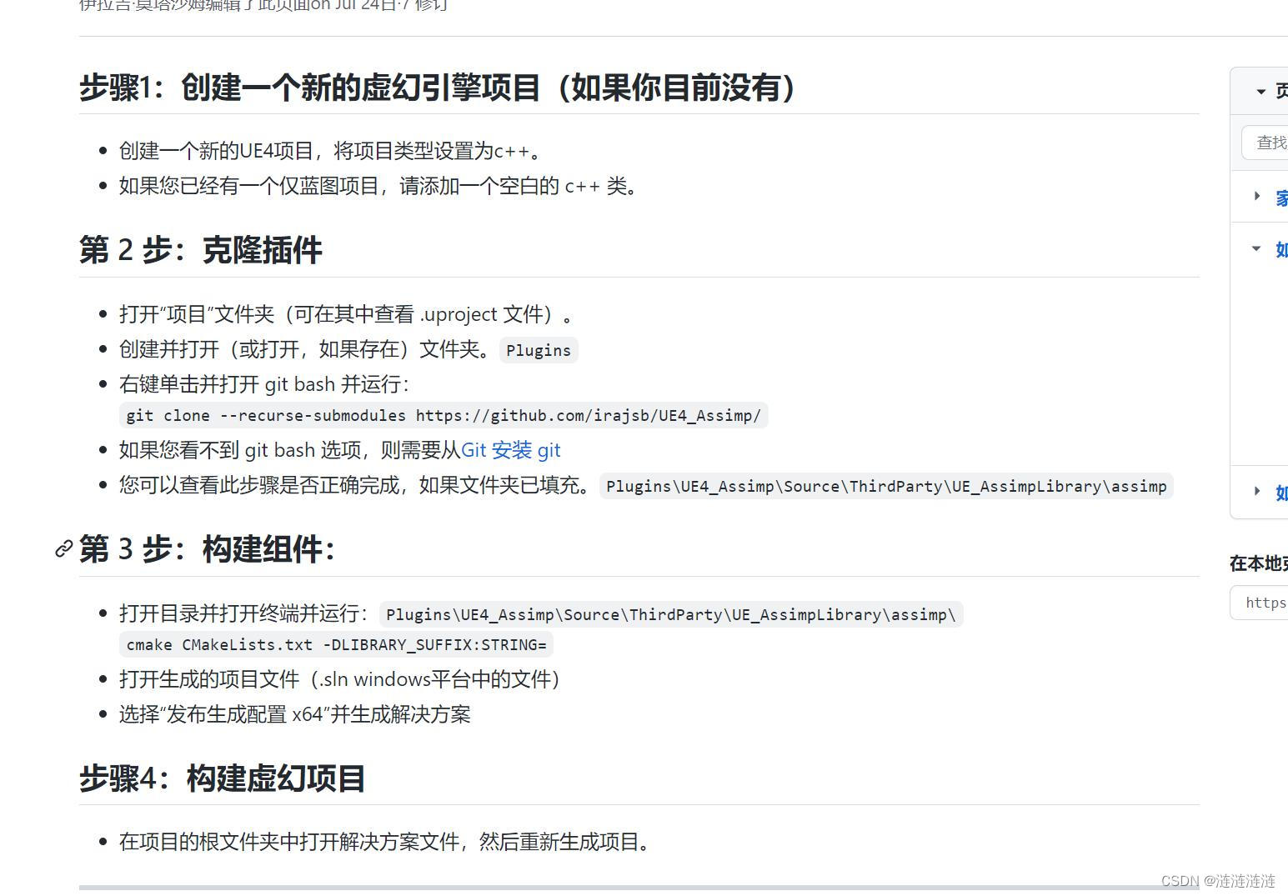Click the bullet 打开生成的项目文件
This screenshot has width=1288, height=896.
pos(339,679)
